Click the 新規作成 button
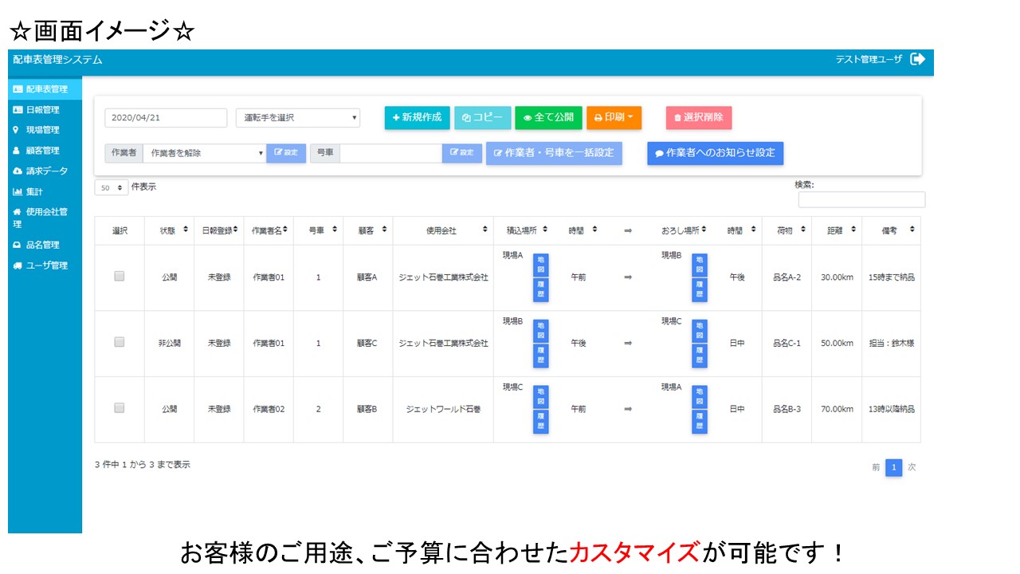This screenshot has height=574, width=1020. pos(417,117)
